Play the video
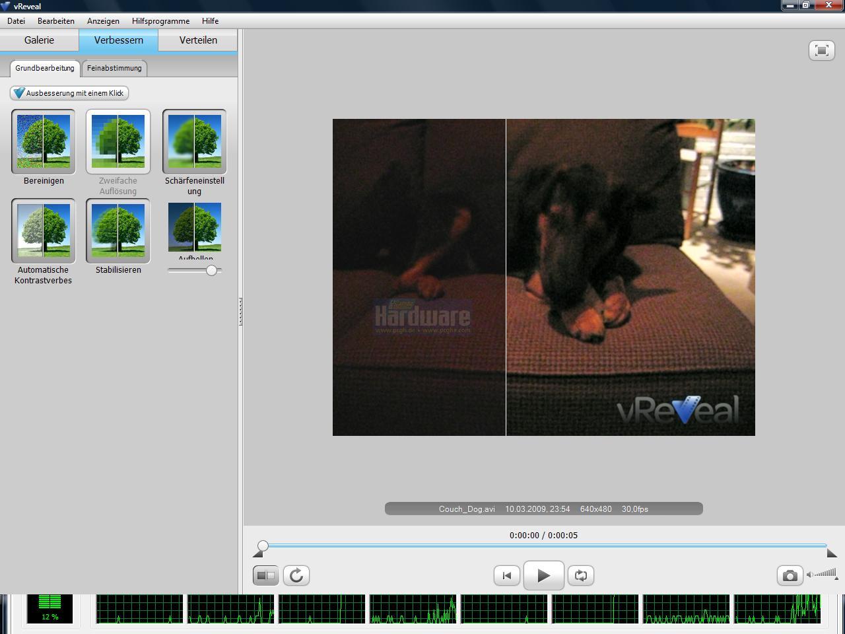 pos(544,575)
